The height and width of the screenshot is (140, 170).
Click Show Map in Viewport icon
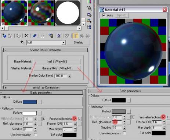tap(67, 35)
